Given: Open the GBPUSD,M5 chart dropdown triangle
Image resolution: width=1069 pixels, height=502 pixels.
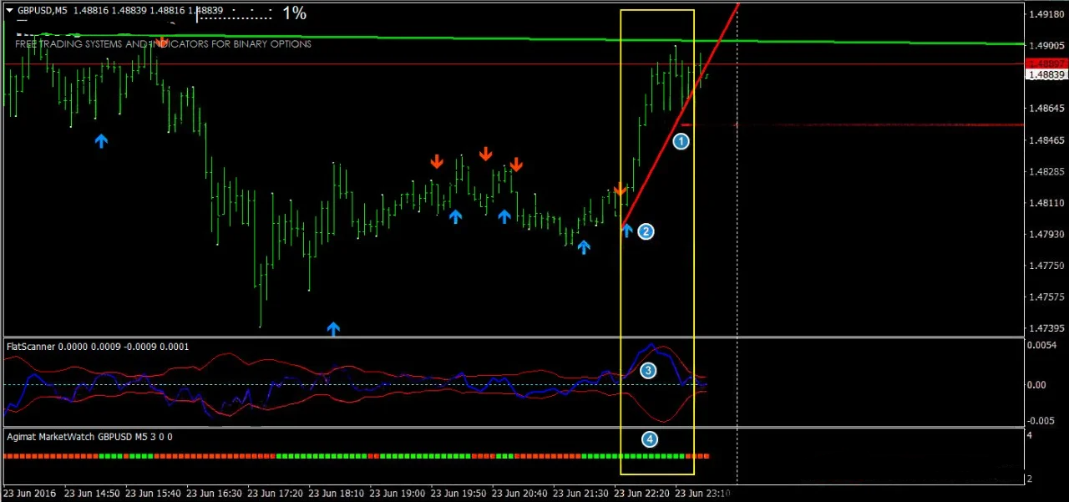Looking at the screenshot, I should pyautogui.click(x=9, y=10).
